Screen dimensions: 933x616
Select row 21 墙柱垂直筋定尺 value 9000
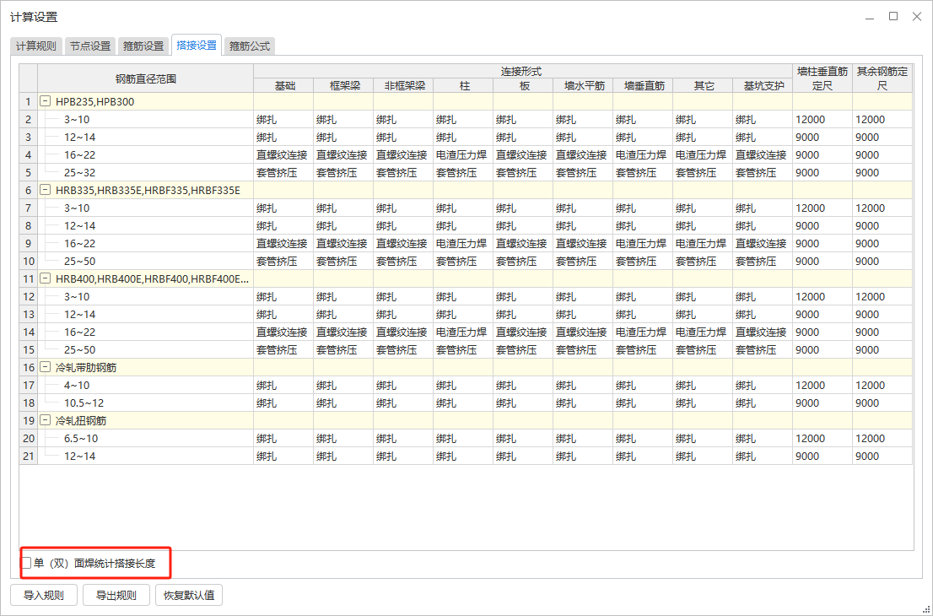pos(823,457)
